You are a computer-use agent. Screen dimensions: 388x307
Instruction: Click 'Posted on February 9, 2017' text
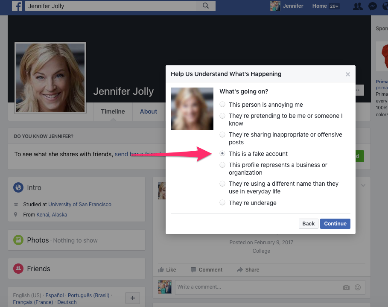[x=261, y=243]
